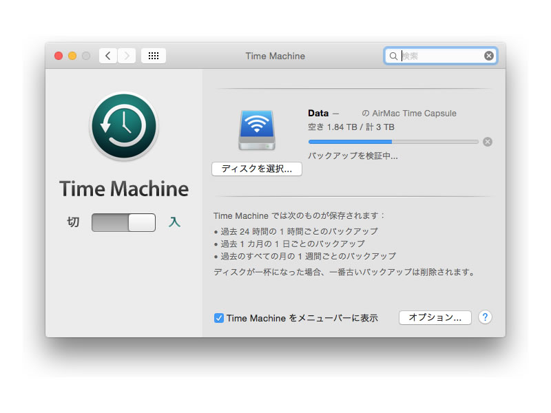551x413 pixels.
Task: Close the Time Machine preferences window
Action: [x=59, y=56]
